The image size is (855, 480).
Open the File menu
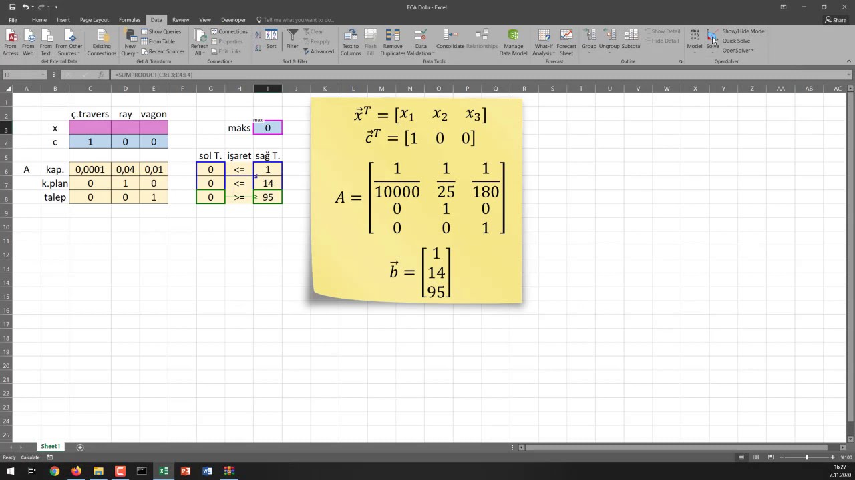pyautogui.click(x=13, y=20)
